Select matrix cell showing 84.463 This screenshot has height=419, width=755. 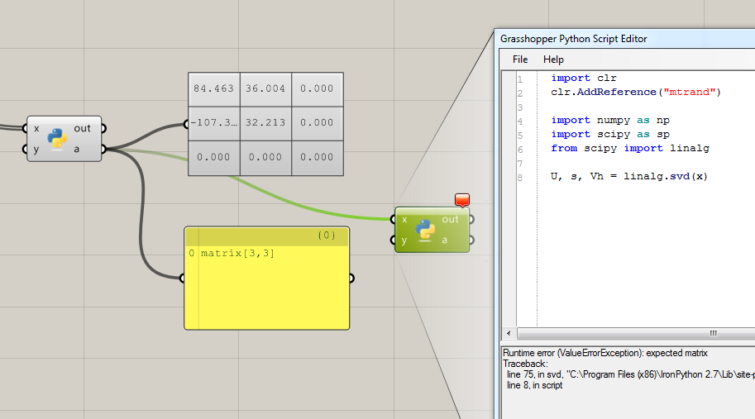(214, 89)
